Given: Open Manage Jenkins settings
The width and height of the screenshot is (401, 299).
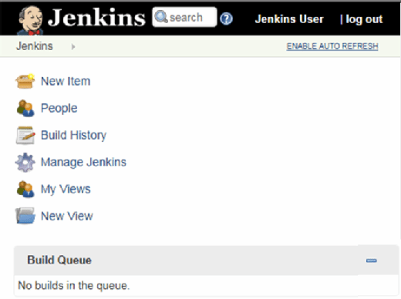Looking at the screenshot, I should [83, 162].
